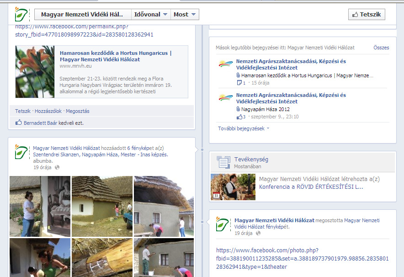Open Bernadett Baár's profile

coord(41,123)
